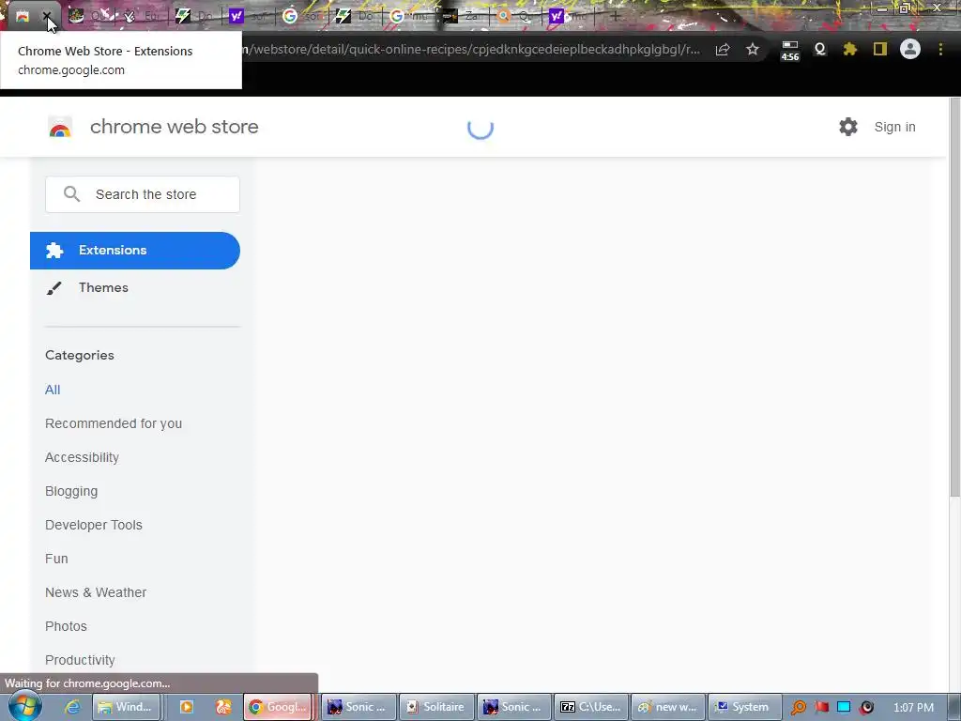Click the red flag tray icon
This screenshot has width=961, height=721.
(821, 707)
